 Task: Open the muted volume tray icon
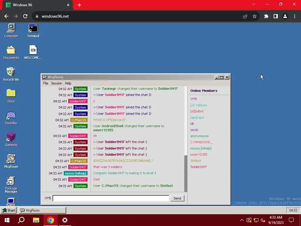click(263, 220)
